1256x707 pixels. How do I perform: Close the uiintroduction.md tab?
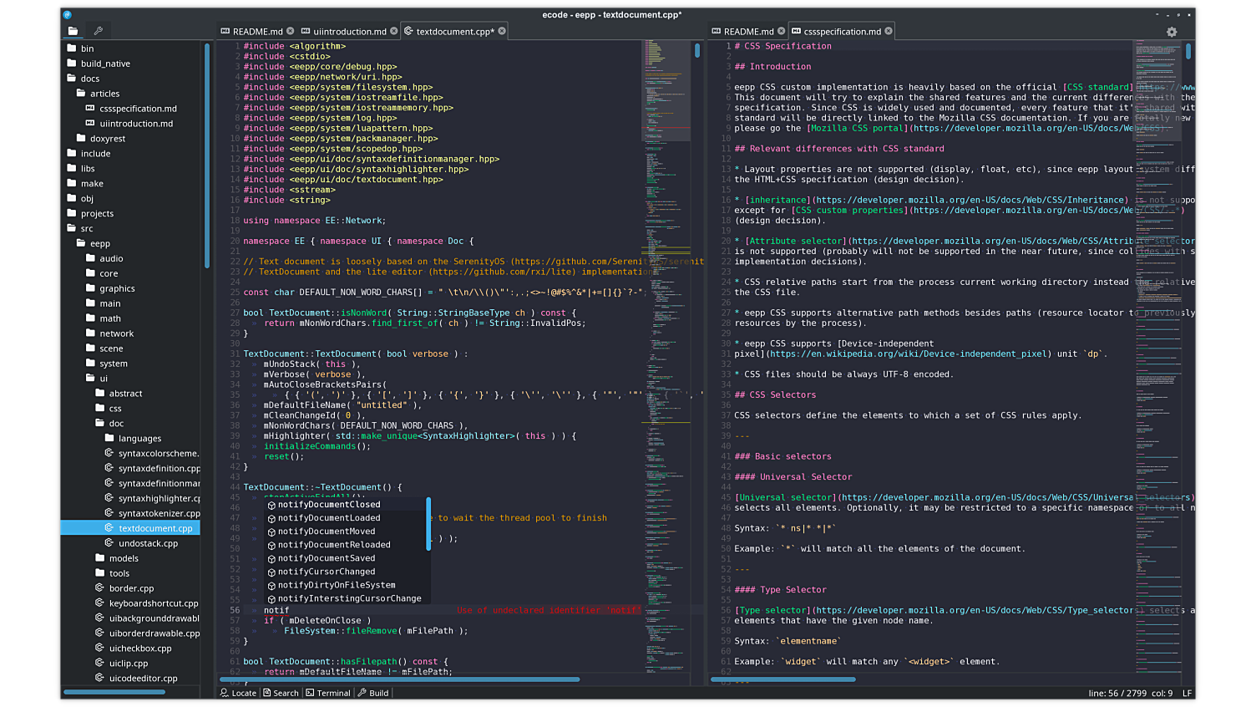(x=393, y=31)
